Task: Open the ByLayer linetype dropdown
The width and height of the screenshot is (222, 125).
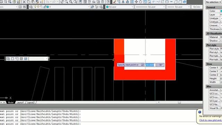Action: pos(164,7)
